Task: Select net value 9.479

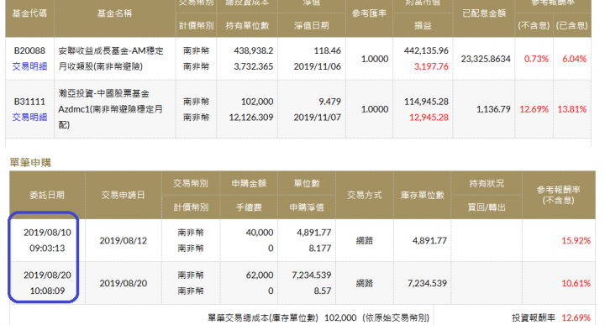Action: tap(330, 102)
